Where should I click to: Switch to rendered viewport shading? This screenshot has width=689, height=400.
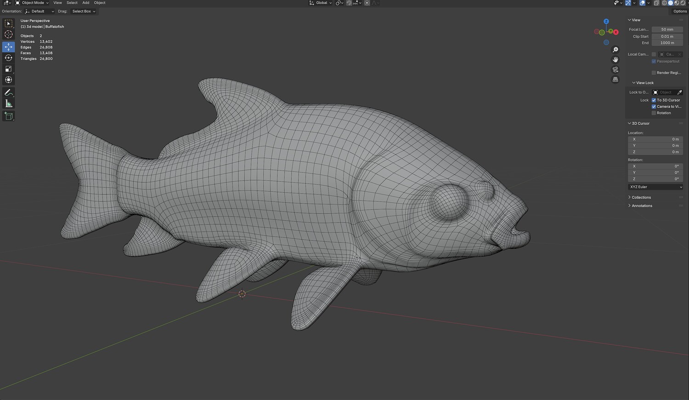pos(683,3)
